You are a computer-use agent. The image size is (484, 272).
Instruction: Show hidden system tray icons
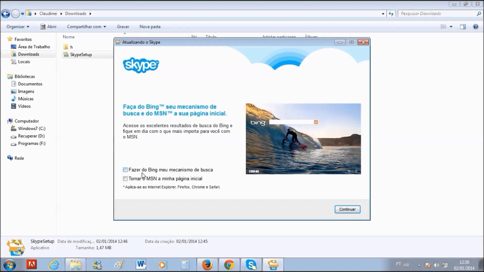419,265
